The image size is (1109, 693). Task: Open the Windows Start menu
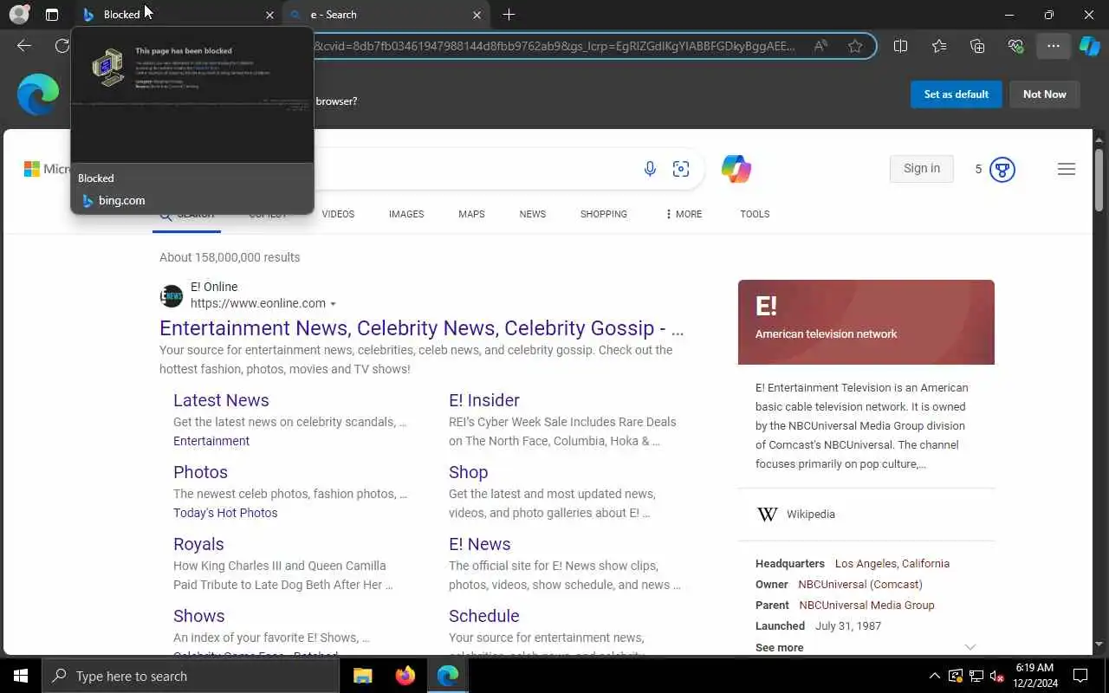coord(21,676)
